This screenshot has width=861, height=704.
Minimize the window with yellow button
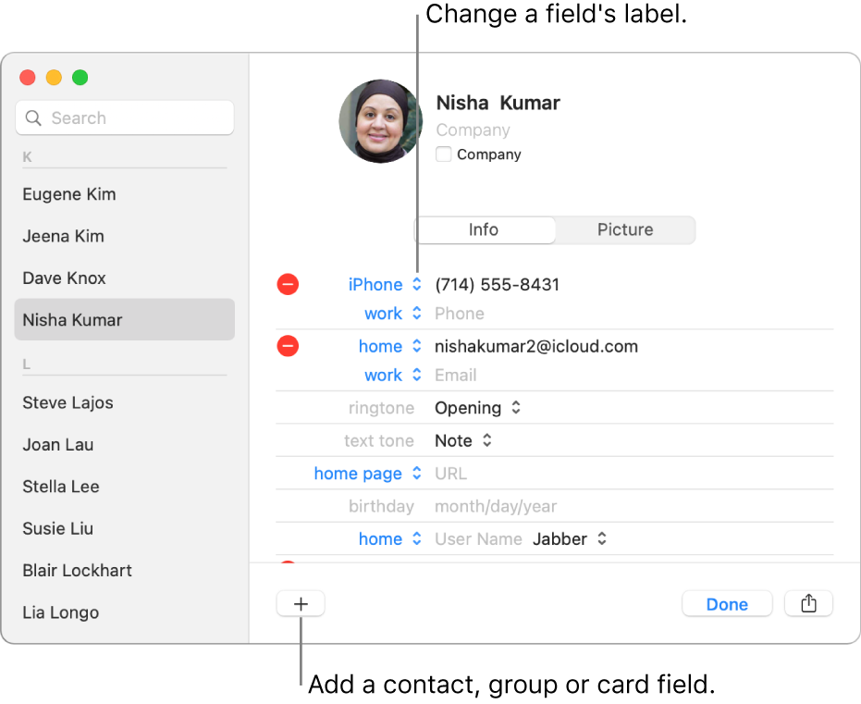54,78
